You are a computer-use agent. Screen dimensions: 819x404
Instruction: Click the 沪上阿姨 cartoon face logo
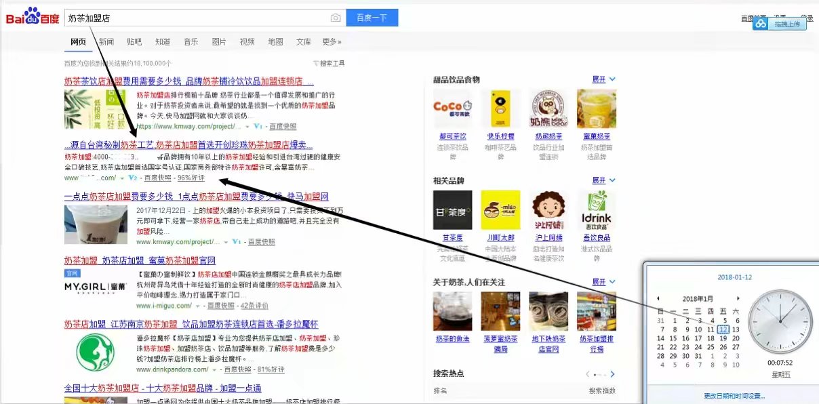pos(548,209)
